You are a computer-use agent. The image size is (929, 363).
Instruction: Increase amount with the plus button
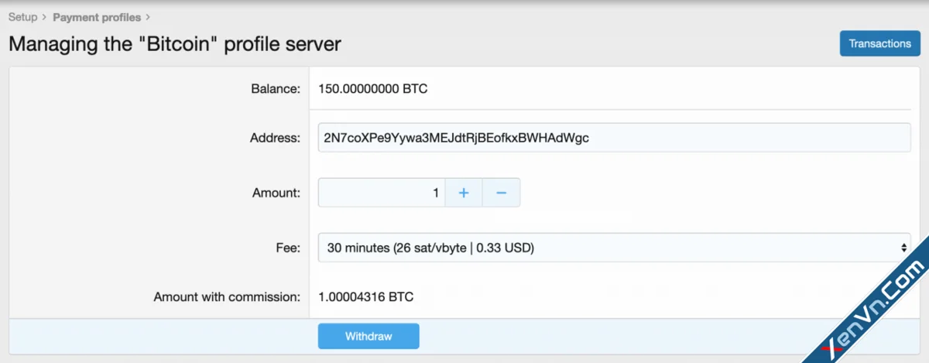[x=464, y=193]
